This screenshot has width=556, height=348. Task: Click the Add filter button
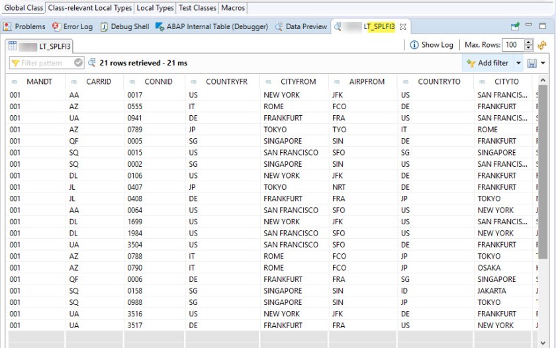pos(487,63)
